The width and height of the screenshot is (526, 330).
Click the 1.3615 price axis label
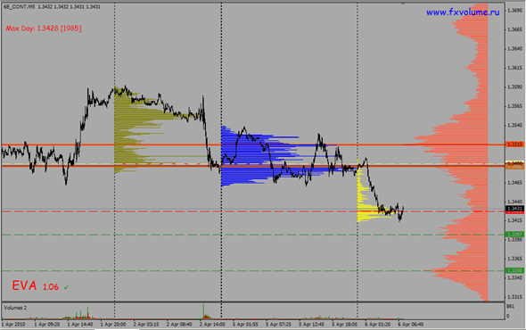515,68
